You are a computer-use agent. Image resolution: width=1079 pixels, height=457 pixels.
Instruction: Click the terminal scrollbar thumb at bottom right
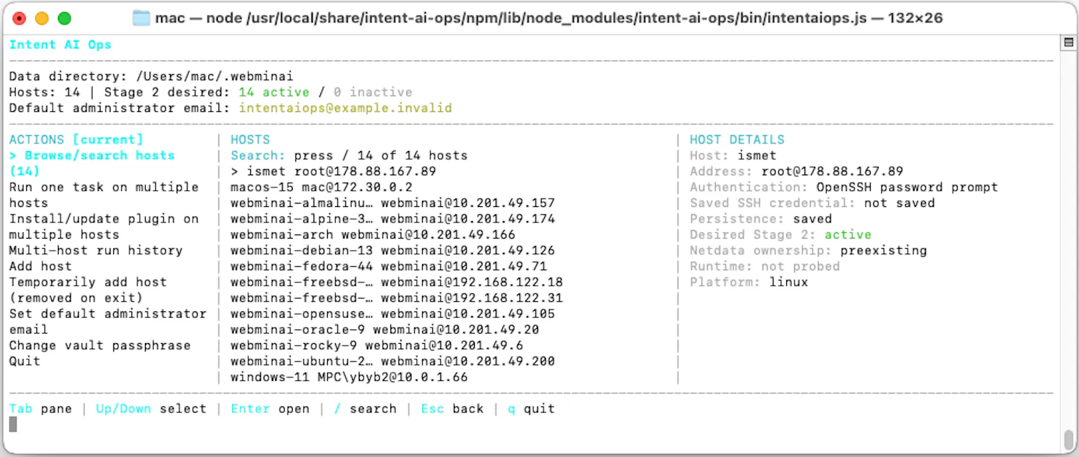1069,439
